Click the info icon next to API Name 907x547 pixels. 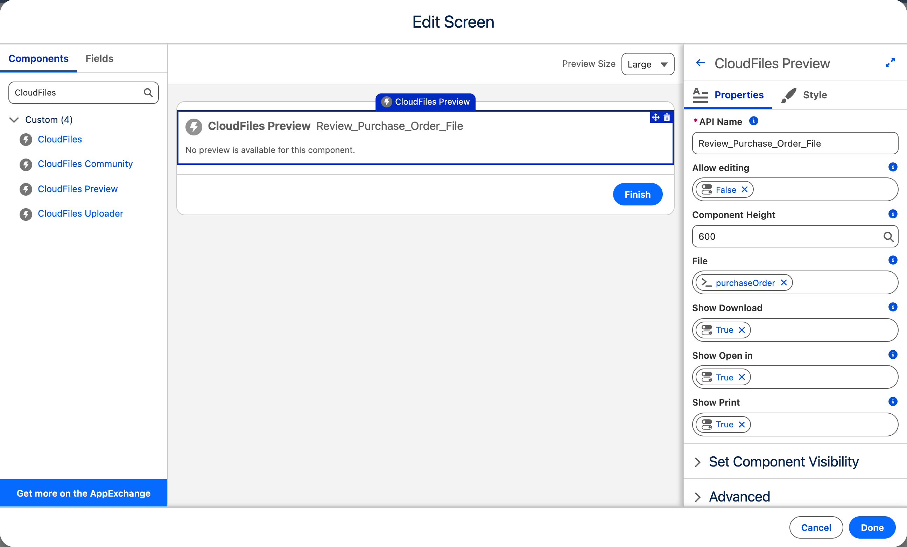pyautogui.click(x=753, y=121)
